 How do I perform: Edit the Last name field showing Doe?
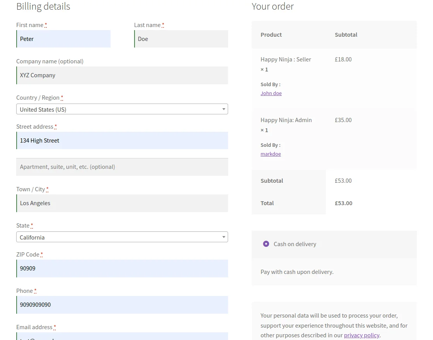tap(181, 39)
